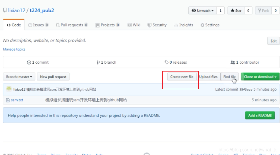This screenshot has width=280, height=155.
Task: Open the Security tab
Action: click(x=157, y=25)
